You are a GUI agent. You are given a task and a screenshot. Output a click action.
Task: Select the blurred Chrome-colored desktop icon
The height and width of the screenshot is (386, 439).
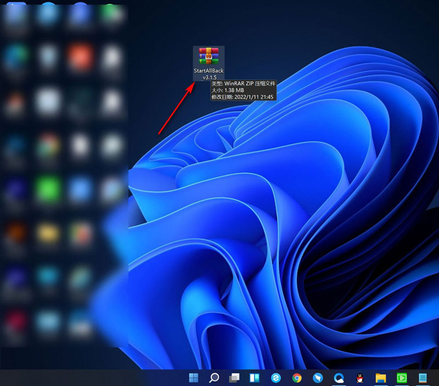tap(48, 145)
